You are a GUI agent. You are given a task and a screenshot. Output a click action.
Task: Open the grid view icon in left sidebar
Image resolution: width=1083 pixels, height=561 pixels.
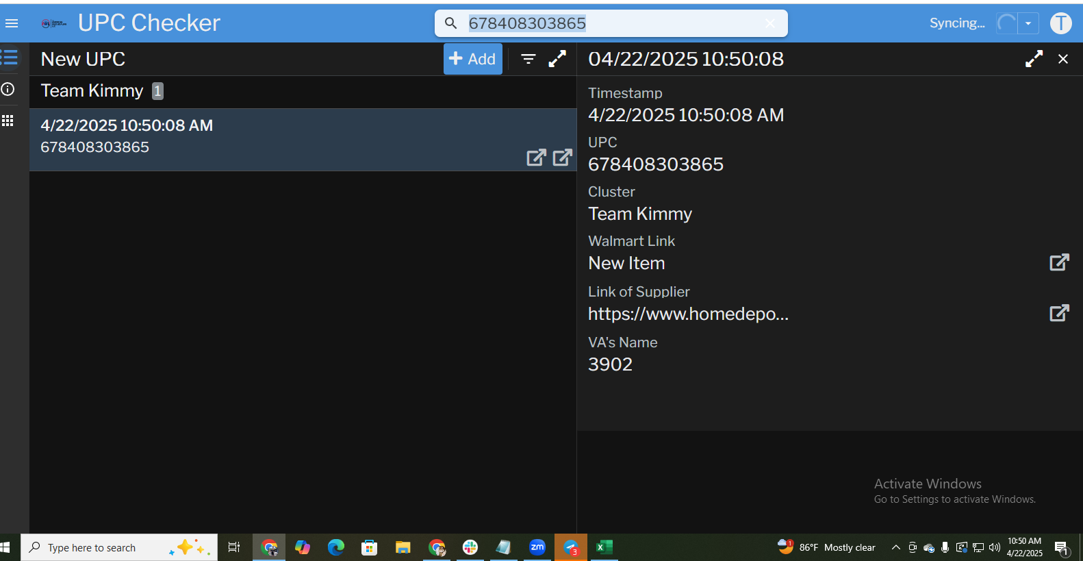coord(8,121)
